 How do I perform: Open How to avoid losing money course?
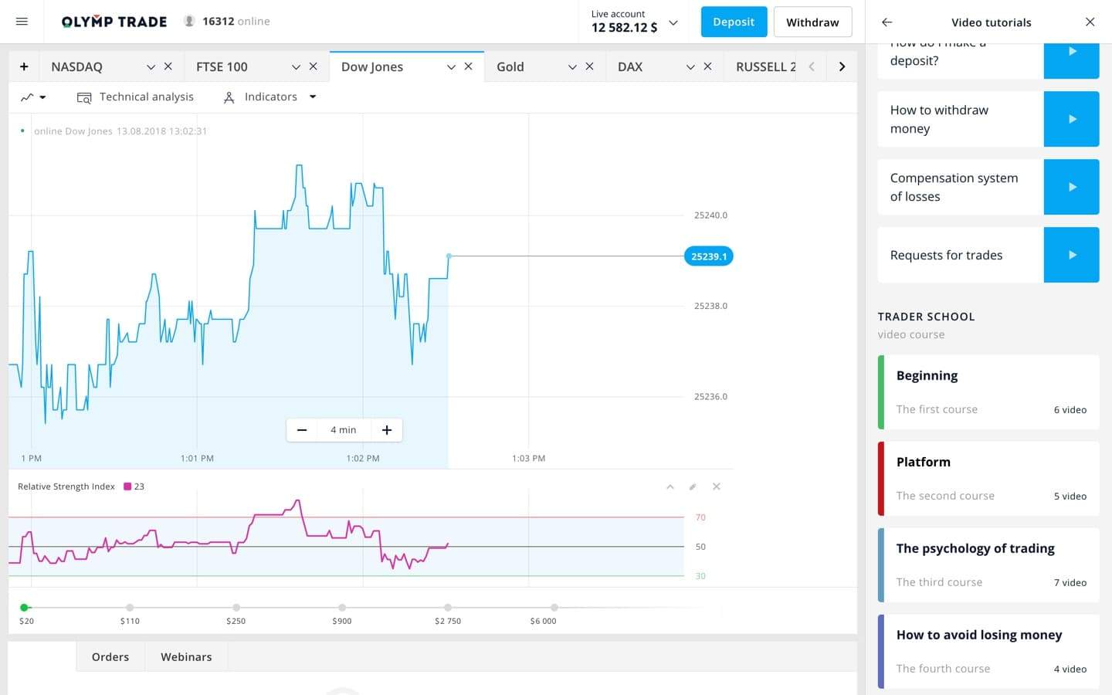click(x=988, y=652)
